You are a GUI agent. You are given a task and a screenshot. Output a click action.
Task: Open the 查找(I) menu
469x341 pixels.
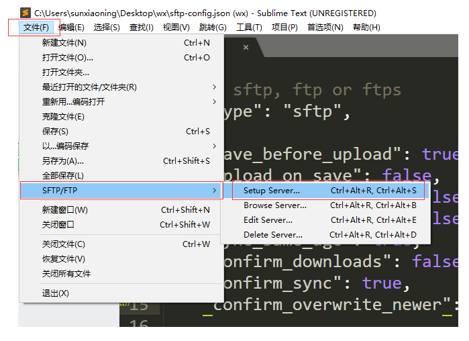(x=142, y=28)
